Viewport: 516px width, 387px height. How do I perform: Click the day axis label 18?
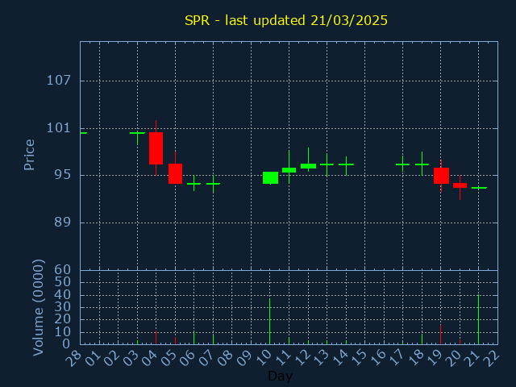(x=416, y=358)
